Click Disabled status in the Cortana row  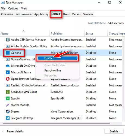coord(91,53)
